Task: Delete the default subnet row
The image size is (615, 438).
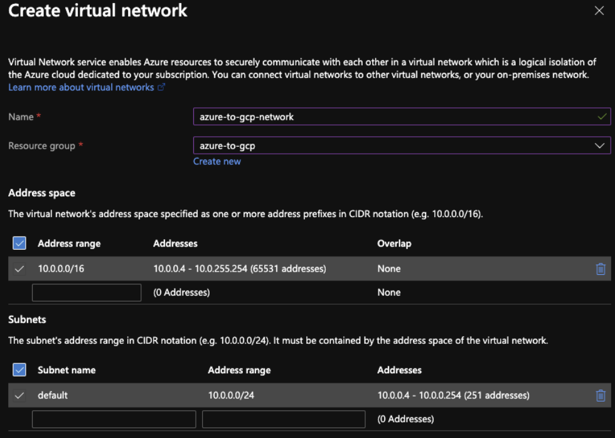Action: pos(600,395)
